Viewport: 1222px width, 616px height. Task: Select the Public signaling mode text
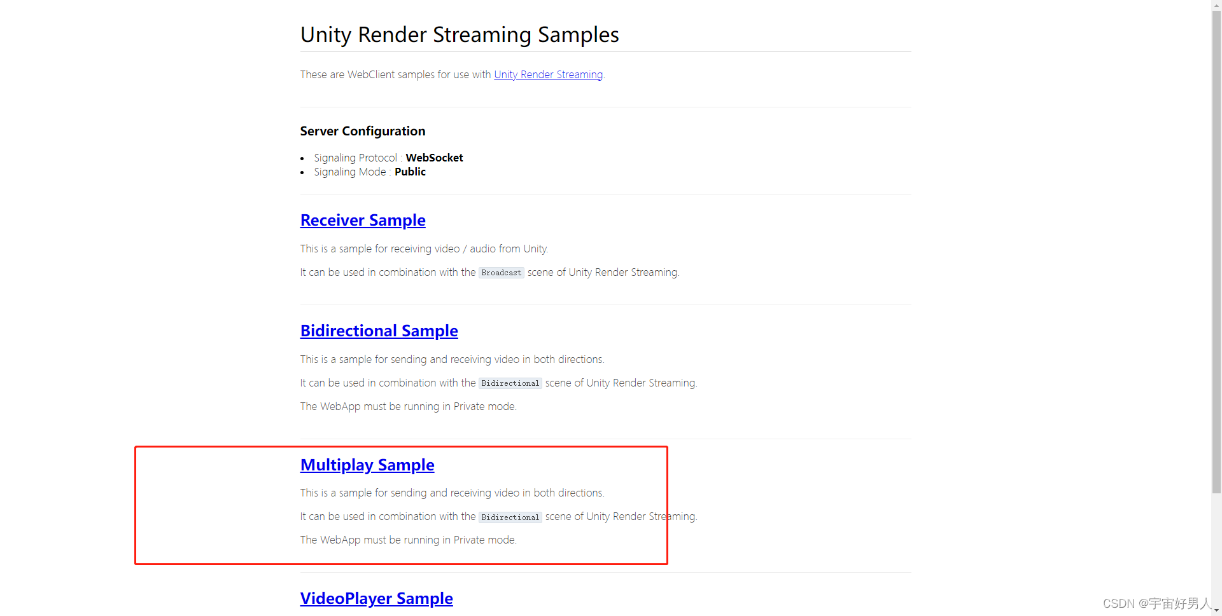[x=411, y=172]
